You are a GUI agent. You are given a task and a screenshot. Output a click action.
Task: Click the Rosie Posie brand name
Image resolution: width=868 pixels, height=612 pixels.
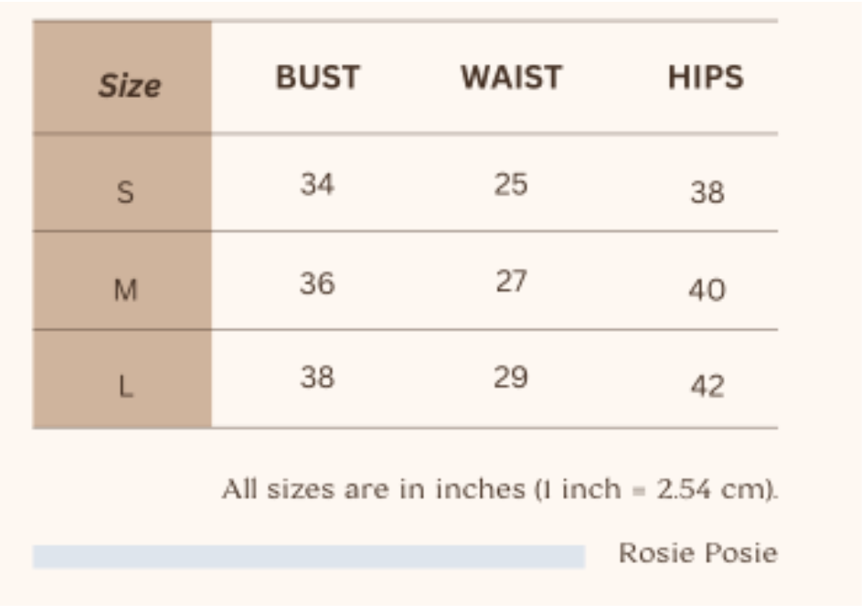tap(697, 553)
